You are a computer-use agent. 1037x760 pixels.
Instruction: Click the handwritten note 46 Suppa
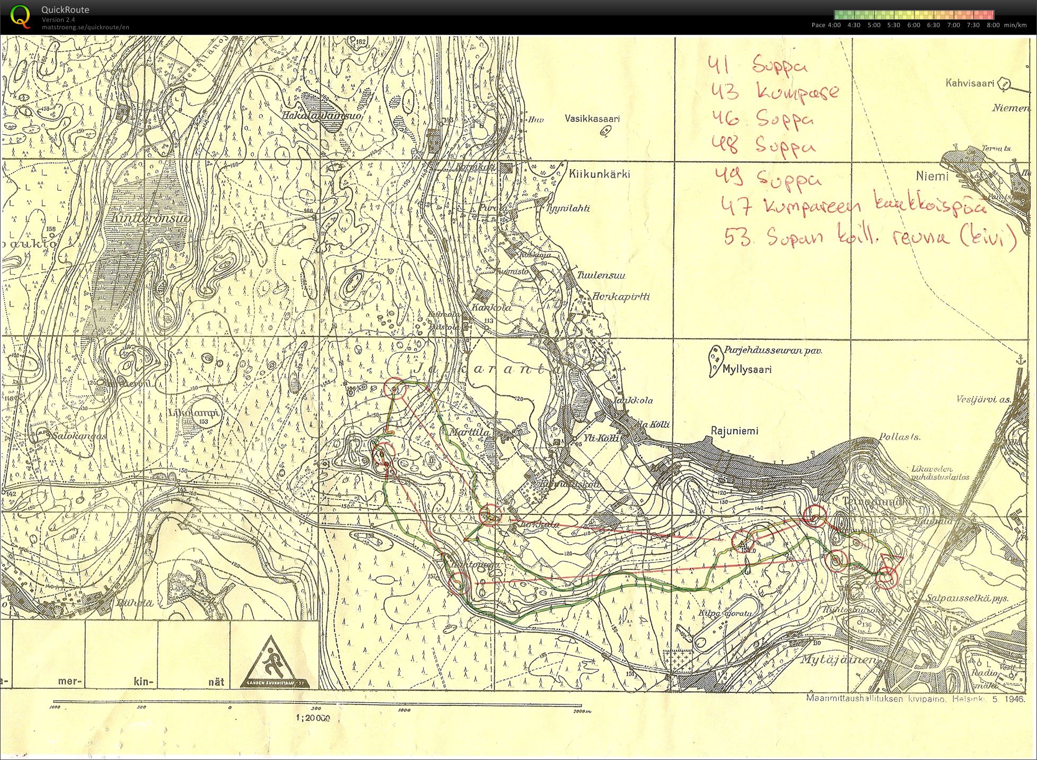(x=762, y=118)
